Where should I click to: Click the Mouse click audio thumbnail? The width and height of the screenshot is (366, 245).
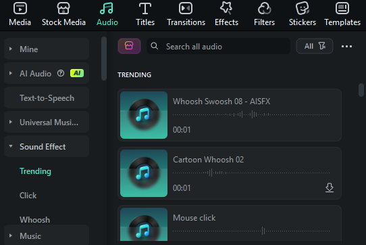[144, 224]
